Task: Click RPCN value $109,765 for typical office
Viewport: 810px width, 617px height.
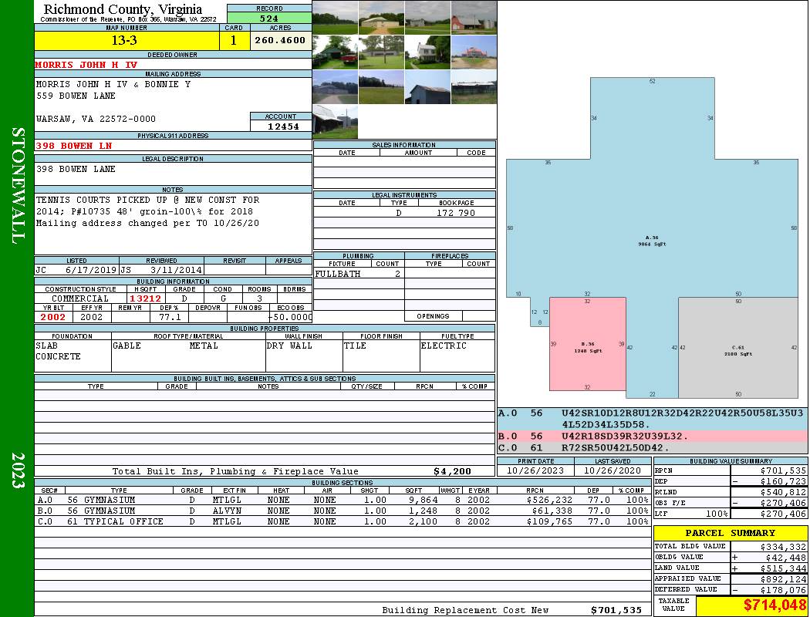Action: 549,521
